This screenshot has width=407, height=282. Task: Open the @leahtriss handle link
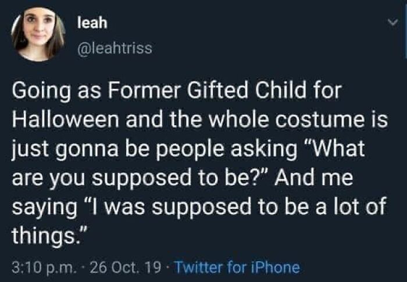click(x=114, y=49)
